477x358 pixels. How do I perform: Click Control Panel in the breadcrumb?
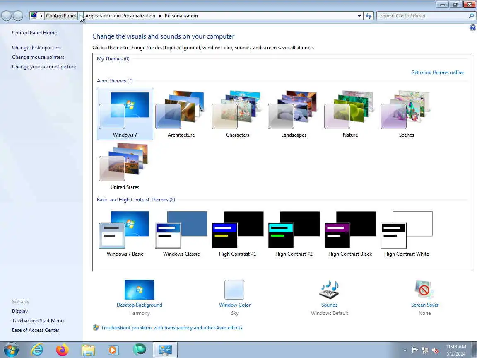(x=61, y=16)
